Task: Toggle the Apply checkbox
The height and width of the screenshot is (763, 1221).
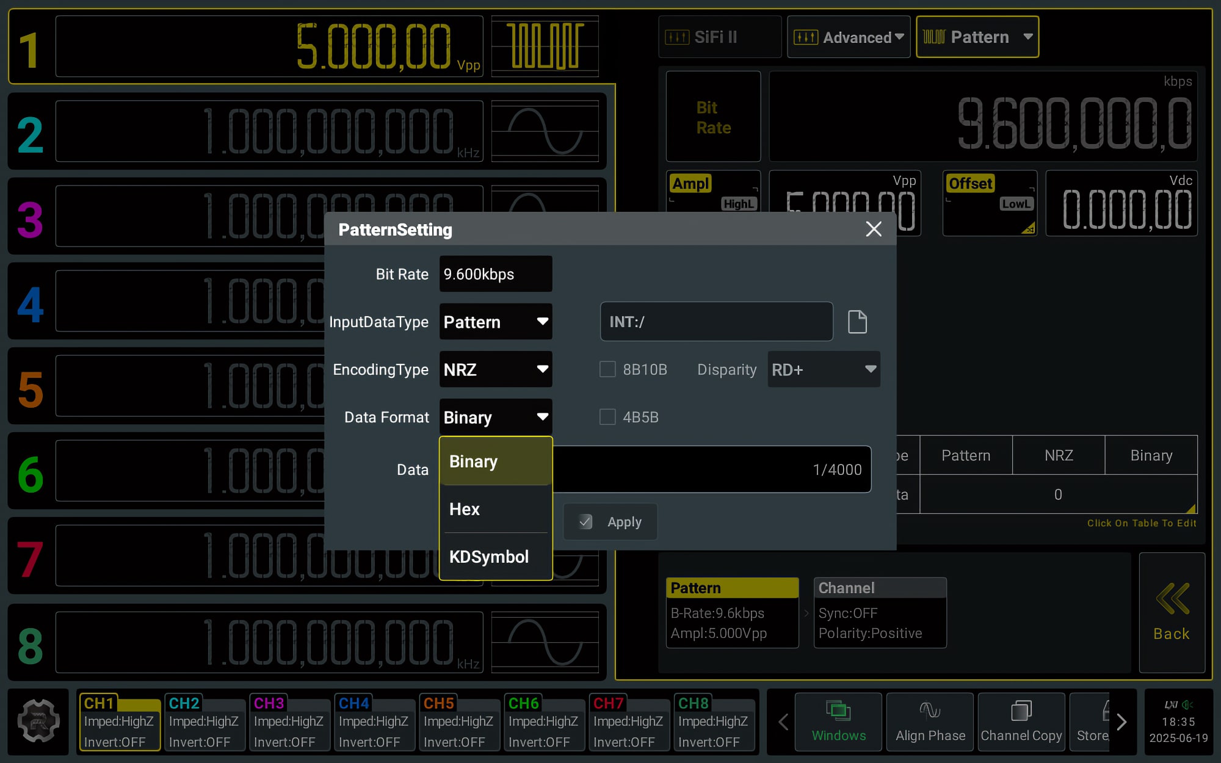Action: [585, 522]
